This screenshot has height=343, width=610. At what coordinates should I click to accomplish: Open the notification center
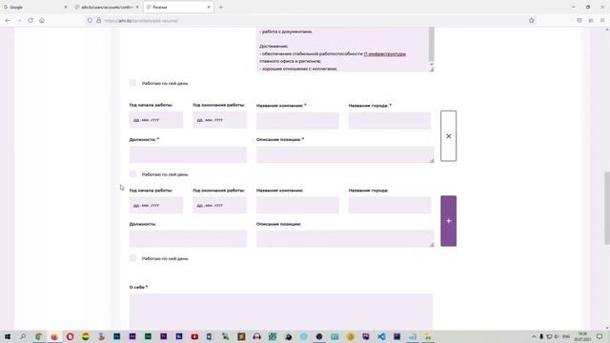600,336
